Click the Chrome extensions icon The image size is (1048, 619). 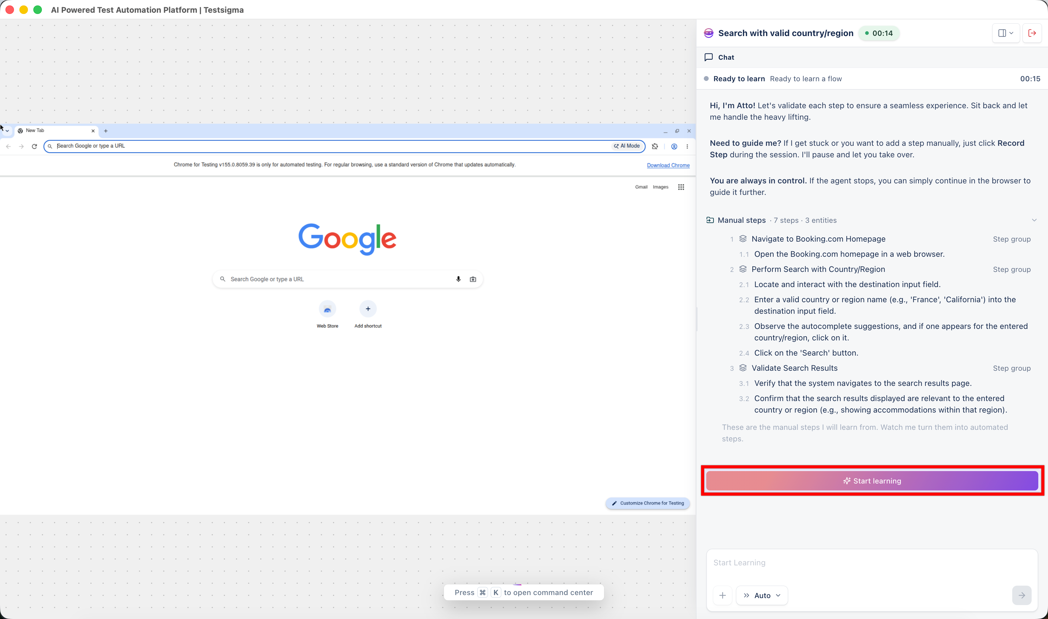click(x=655, y=146)
